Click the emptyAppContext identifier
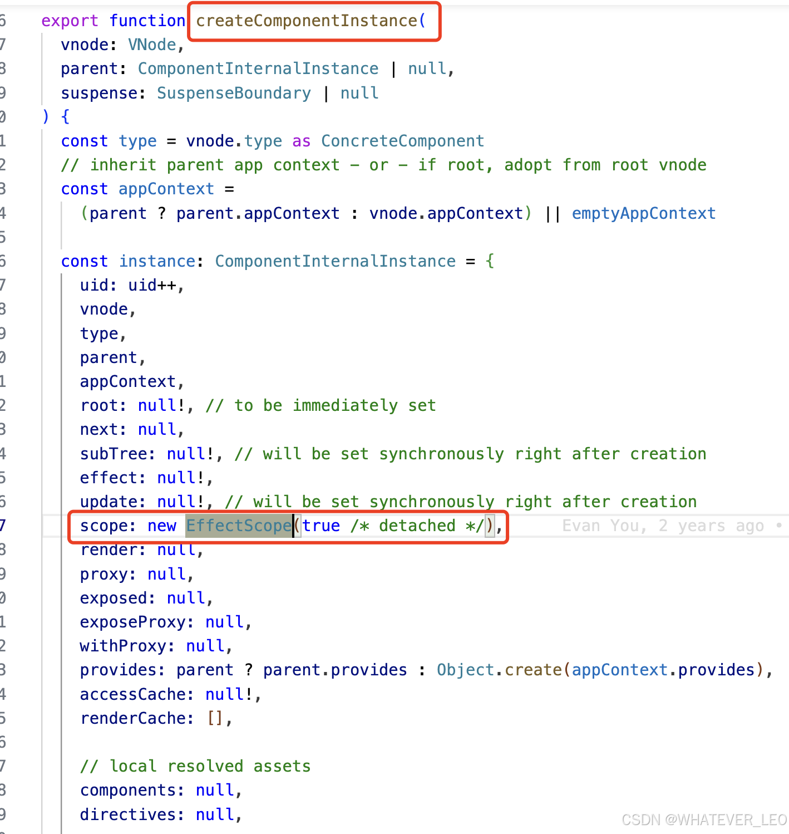789x834 pixels. point(643,214)
